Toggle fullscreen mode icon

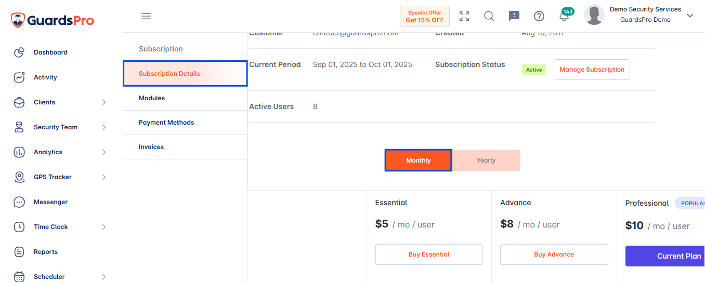point(464,16)
